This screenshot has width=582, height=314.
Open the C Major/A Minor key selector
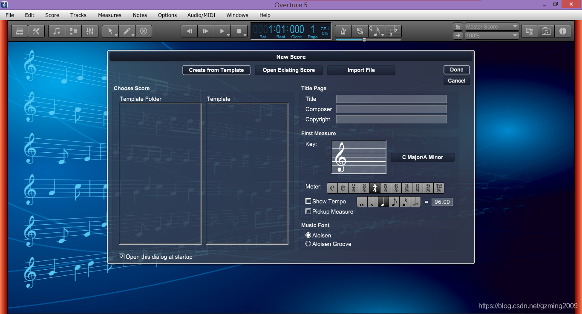(x=423, y=157)
